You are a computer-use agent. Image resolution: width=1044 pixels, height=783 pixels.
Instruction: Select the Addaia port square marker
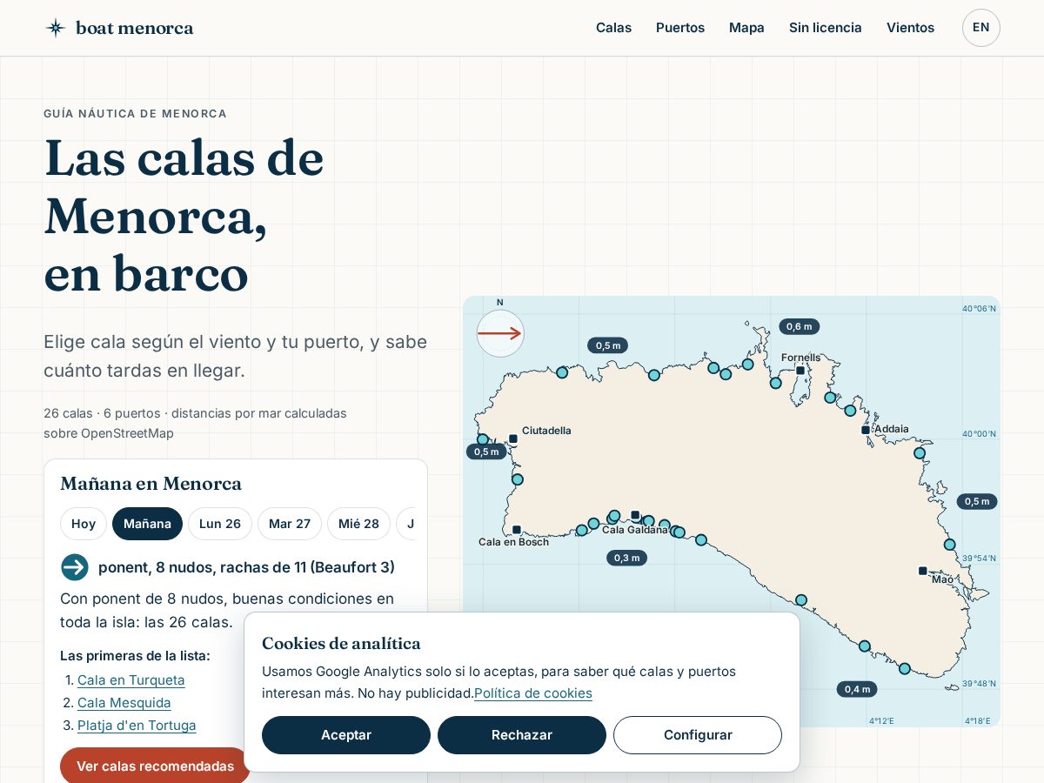tap(866, 430)
